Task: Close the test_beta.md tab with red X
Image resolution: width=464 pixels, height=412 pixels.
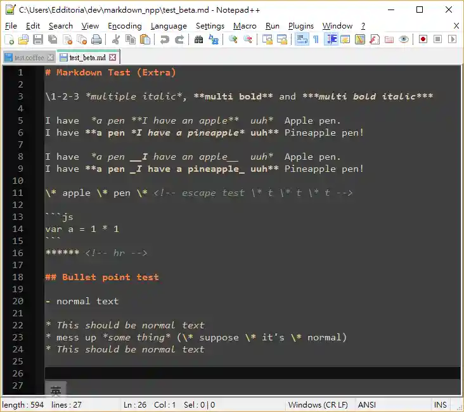Action: coord(112,58)
